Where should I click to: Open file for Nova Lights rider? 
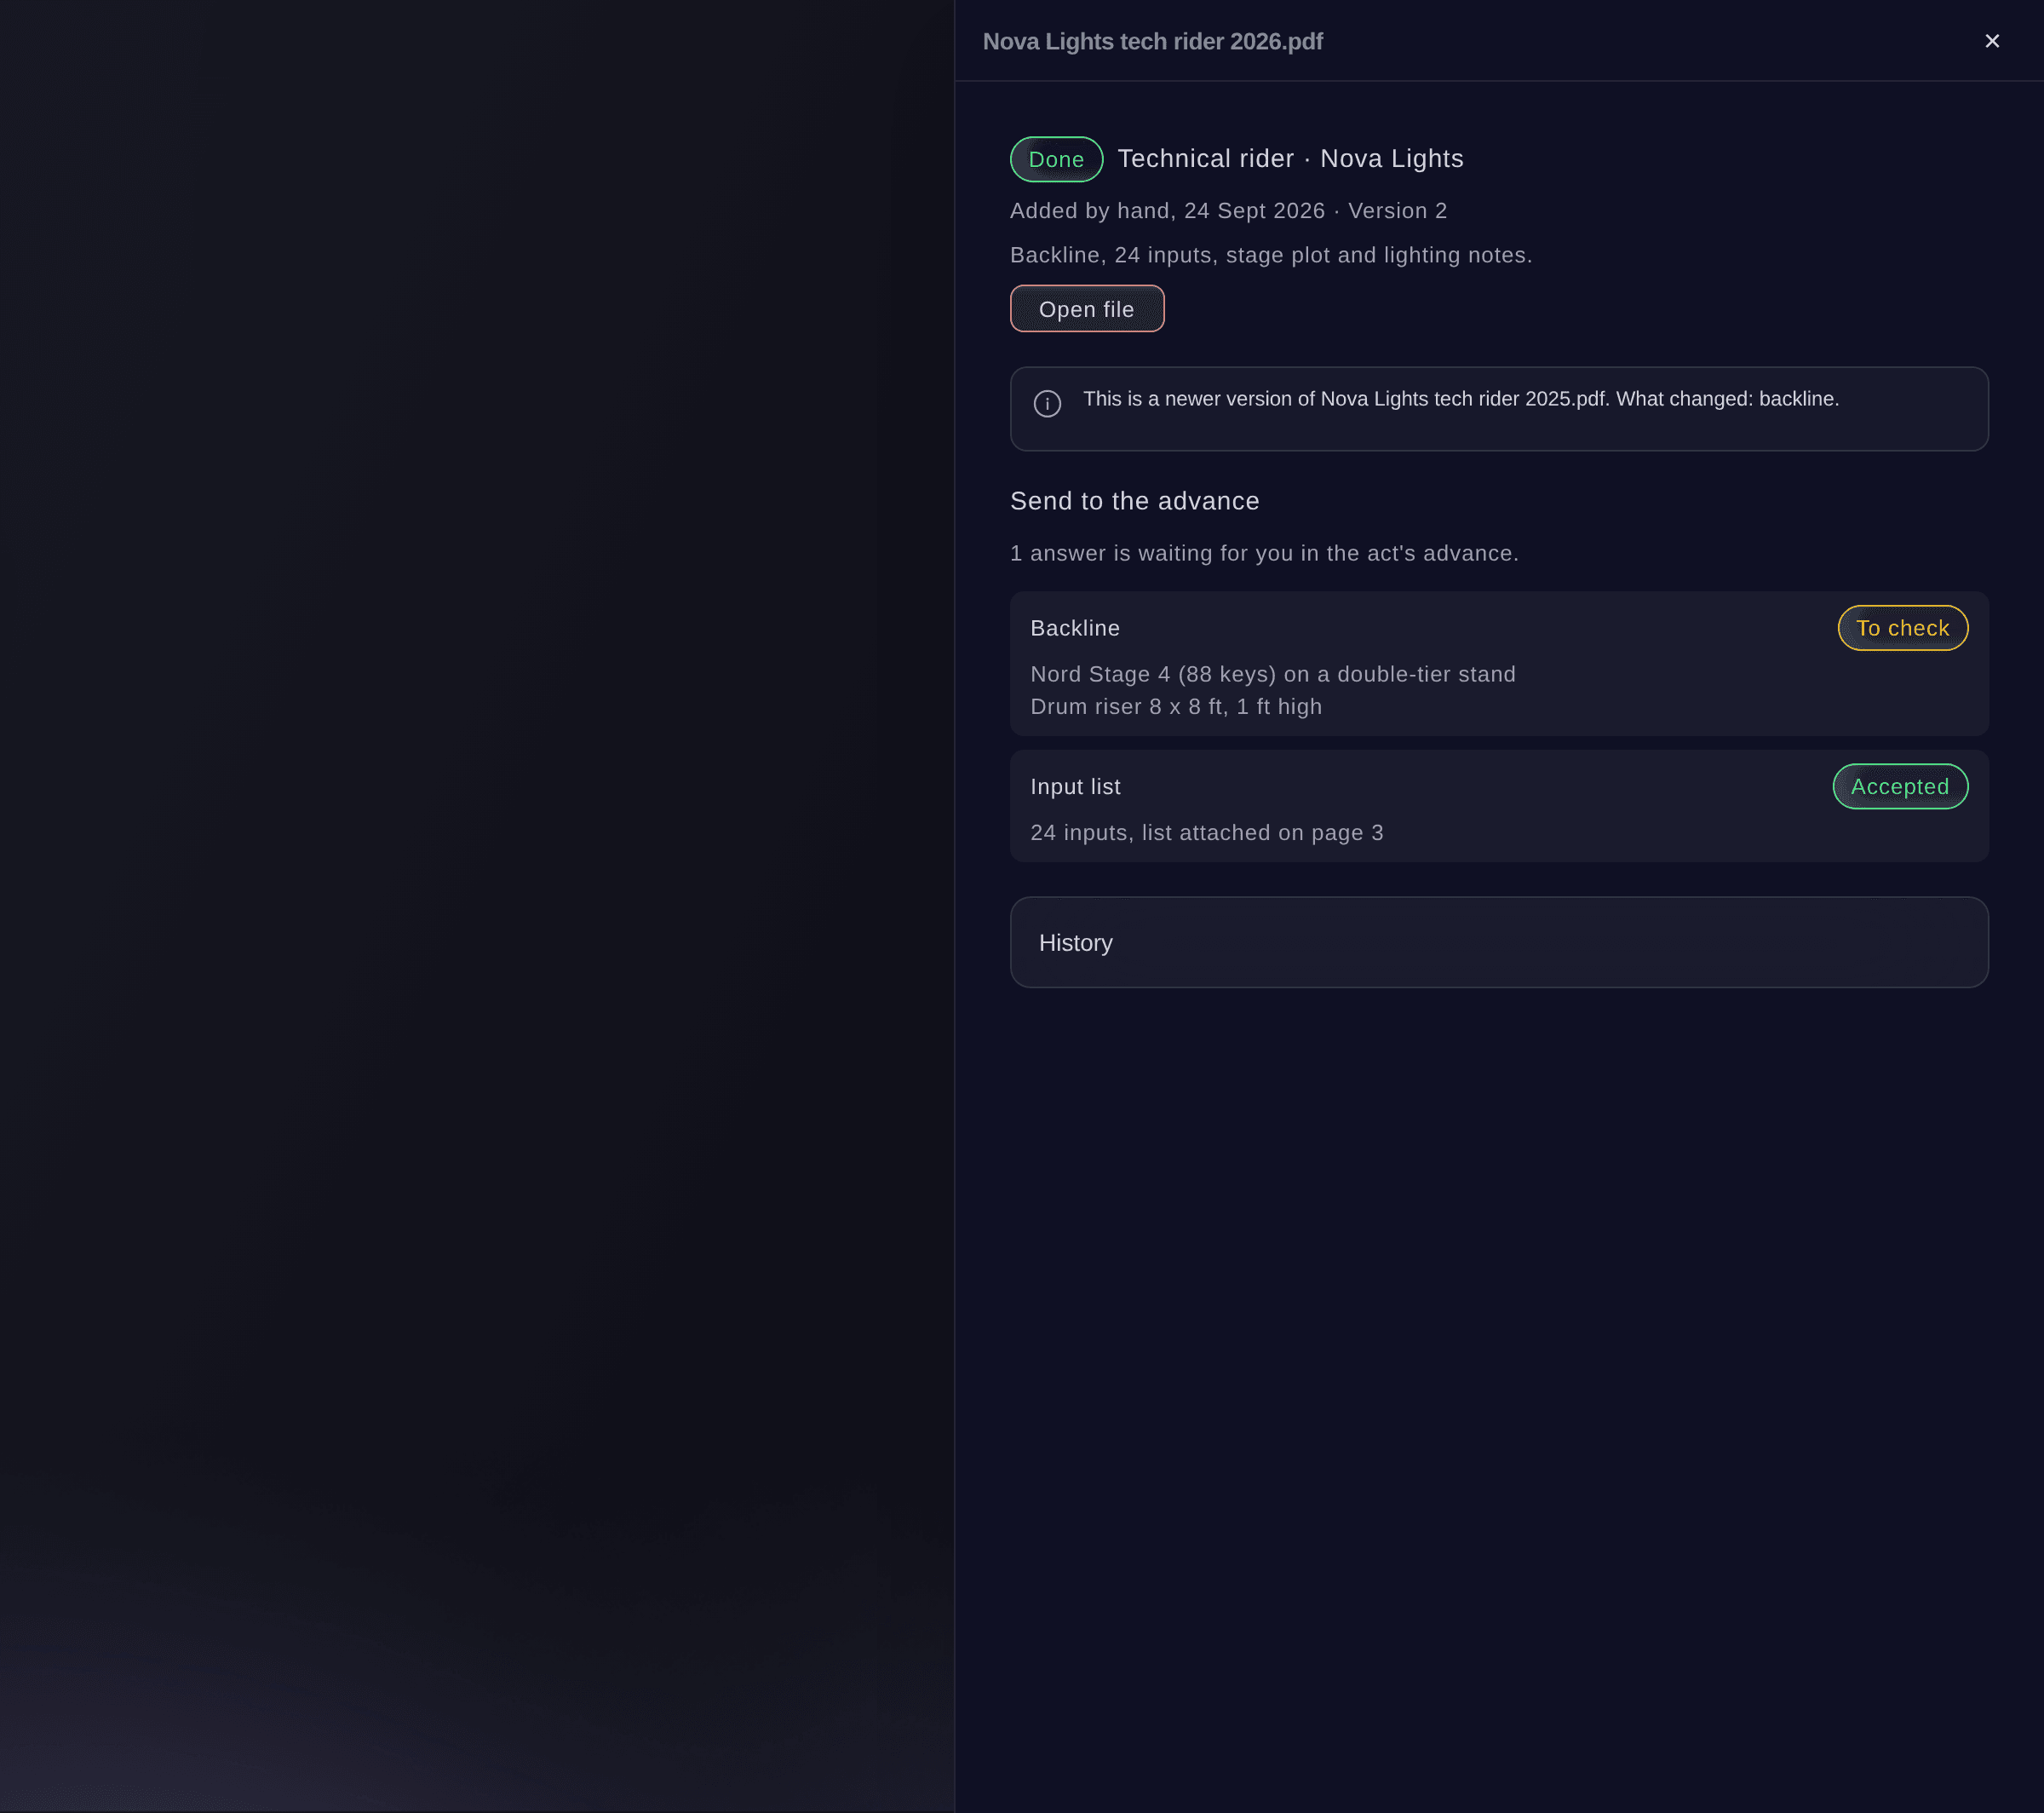click(1087, 309)
